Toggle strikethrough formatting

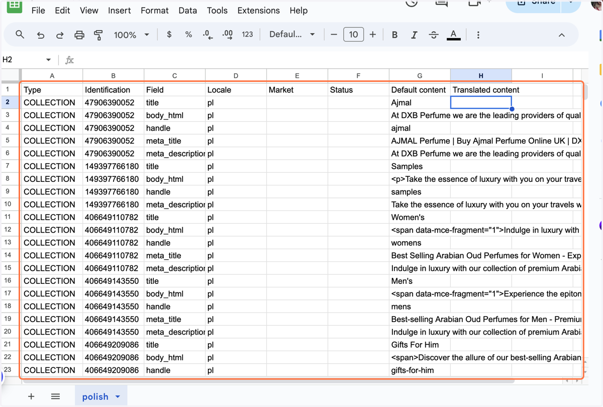point(434,35)
